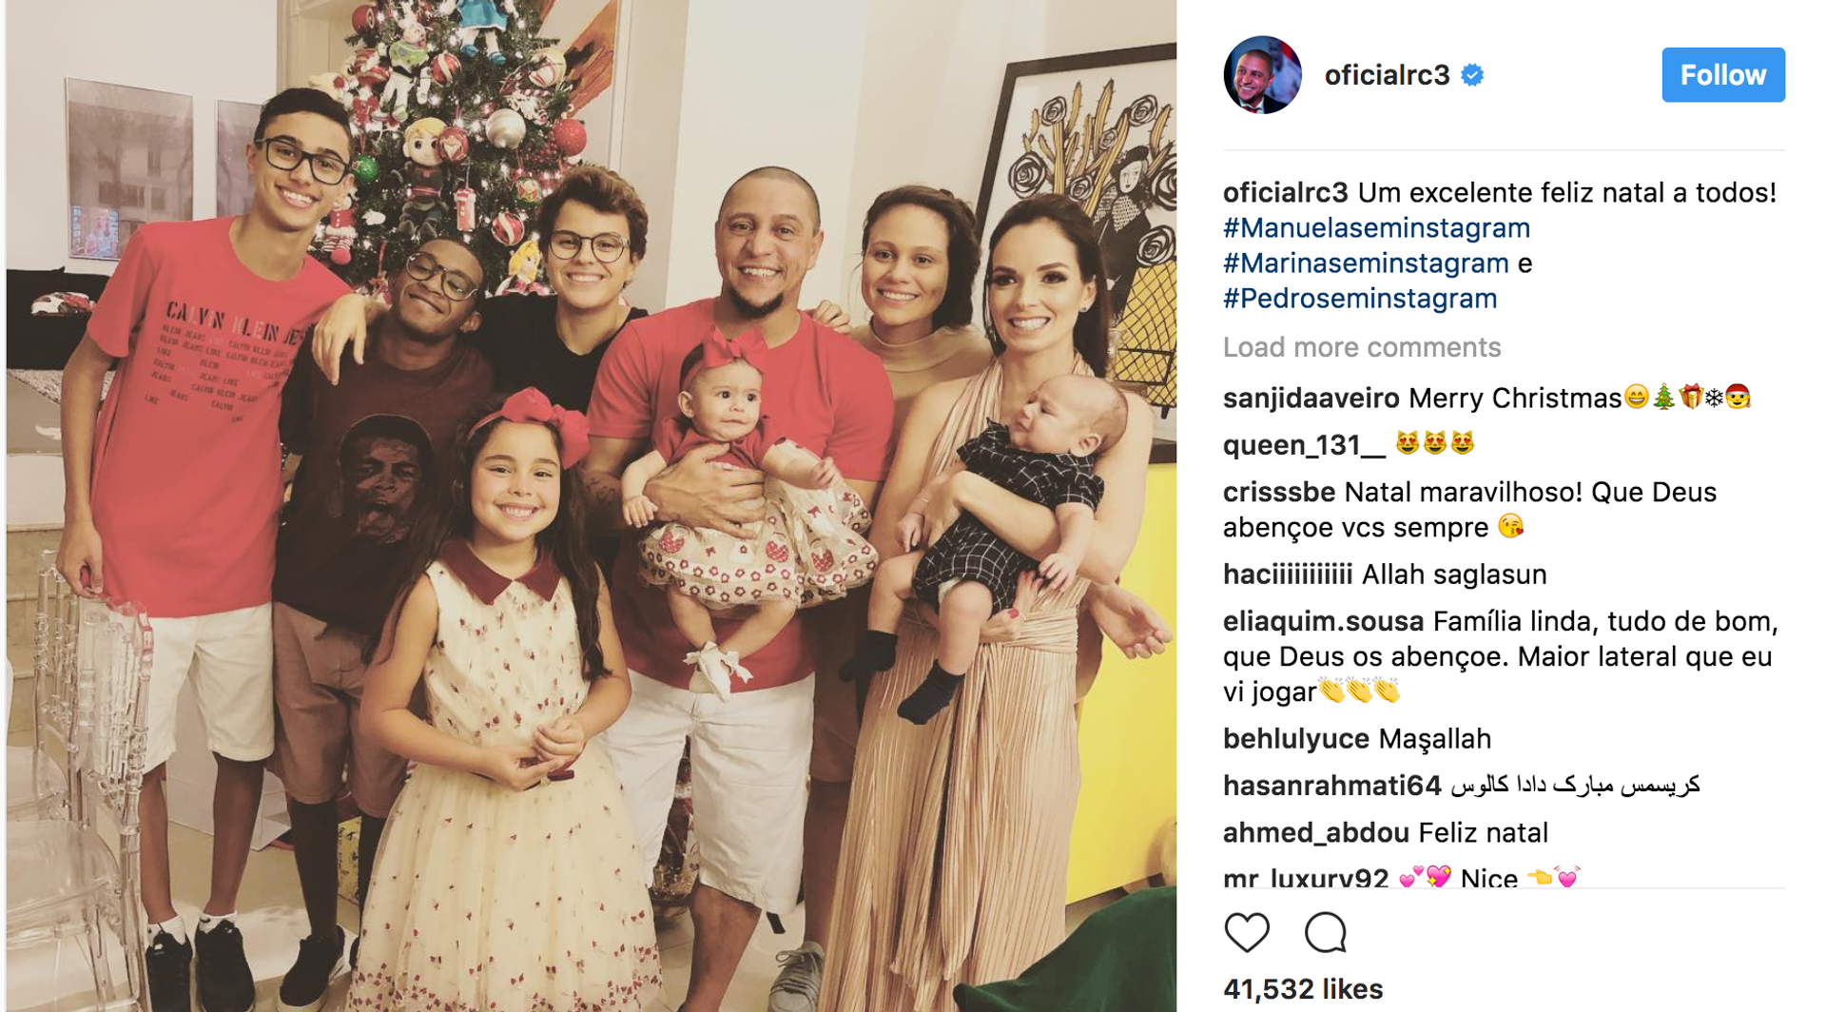The height and width of the screenshot is (1012, 1826).
Task: Open the #Marinaseminstagram hashtag
Action: pos(1366,263)
